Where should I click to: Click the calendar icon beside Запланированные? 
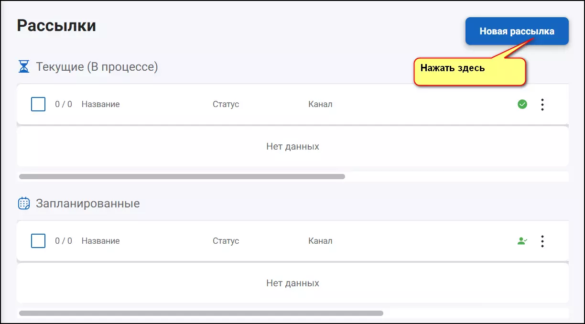pyautogui.click(x=24, y=204)
